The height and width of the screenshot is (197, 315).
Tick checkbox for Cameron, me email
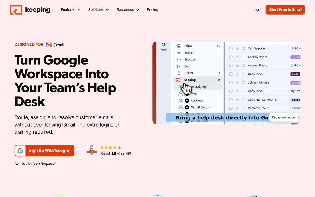(231, 108)
